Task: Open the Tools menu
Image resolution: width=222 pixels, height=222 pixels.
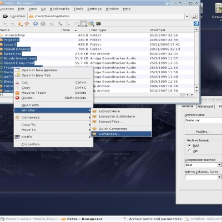Action: [78, 9]
